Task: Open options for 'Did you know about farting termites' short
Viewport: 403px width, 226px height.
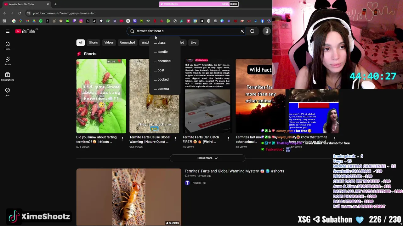Action: 122,138
